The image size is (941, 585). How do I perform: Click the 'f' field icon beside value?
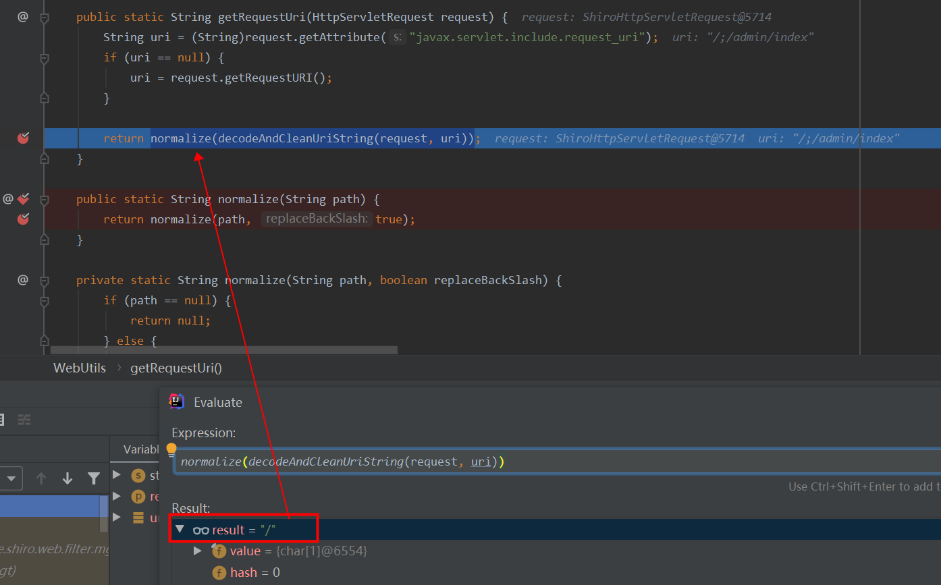click(219, 551)
